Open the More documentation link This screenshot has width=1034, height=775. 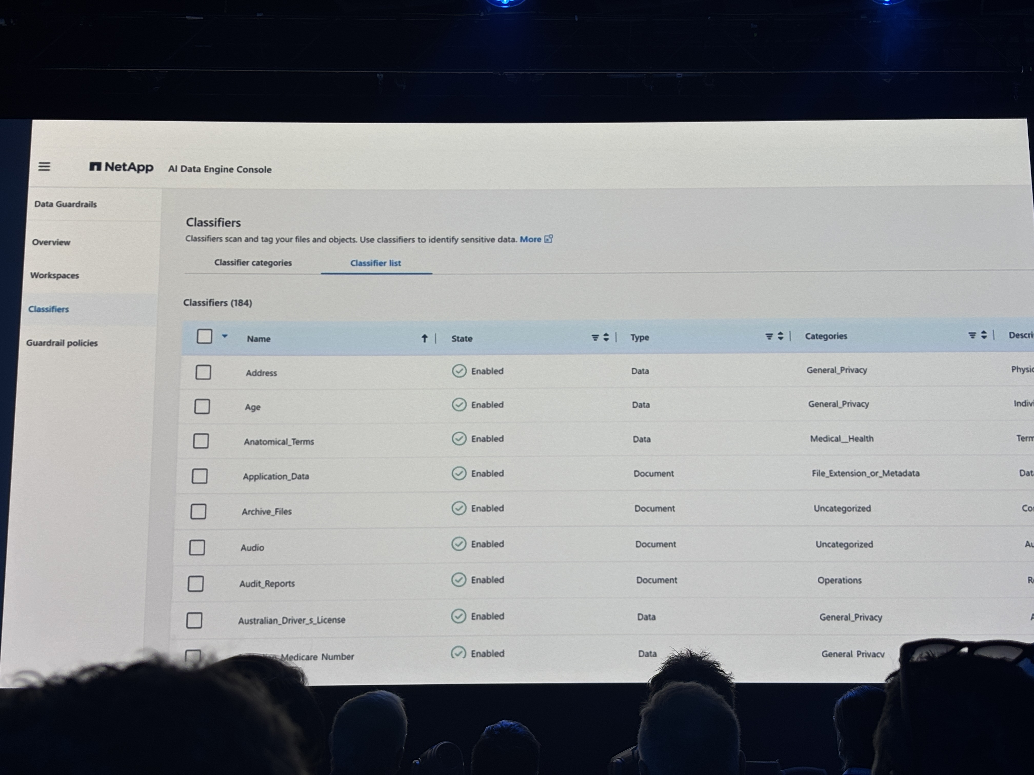pyautogui.click(x=530, y=239)
